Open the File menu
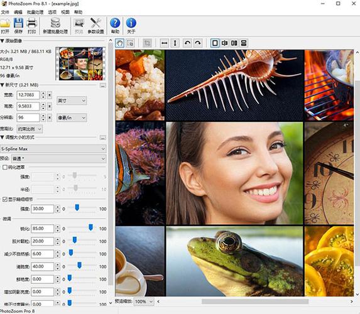The height and width of the screenshot is (314, 360). coord(5,12)
